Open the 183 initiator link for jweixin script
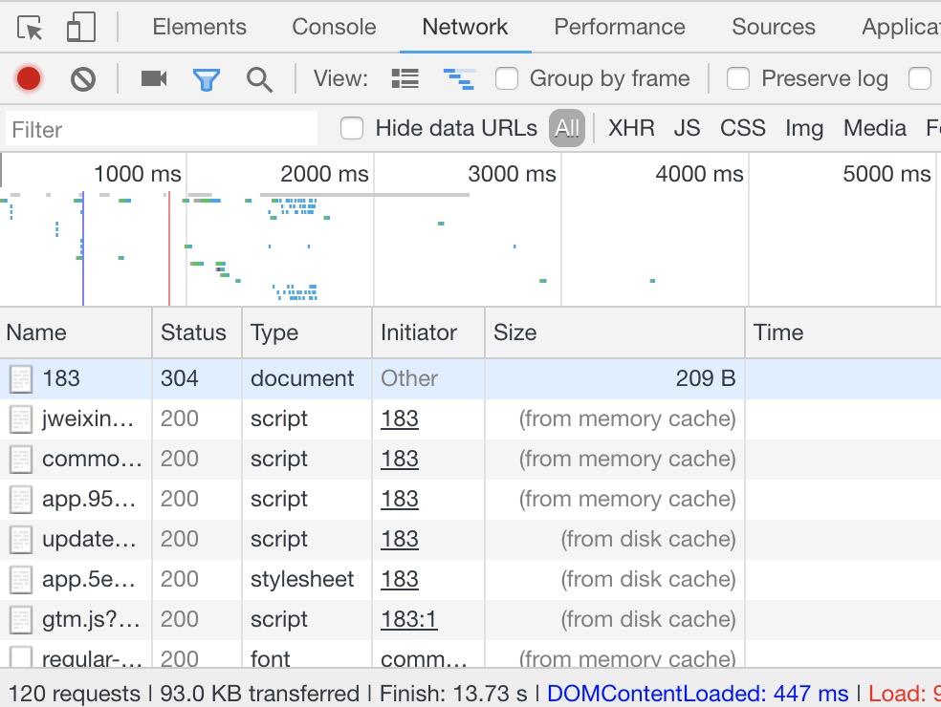Image resolution: width=941 pixels, height=707 pixels. point(399,418)
